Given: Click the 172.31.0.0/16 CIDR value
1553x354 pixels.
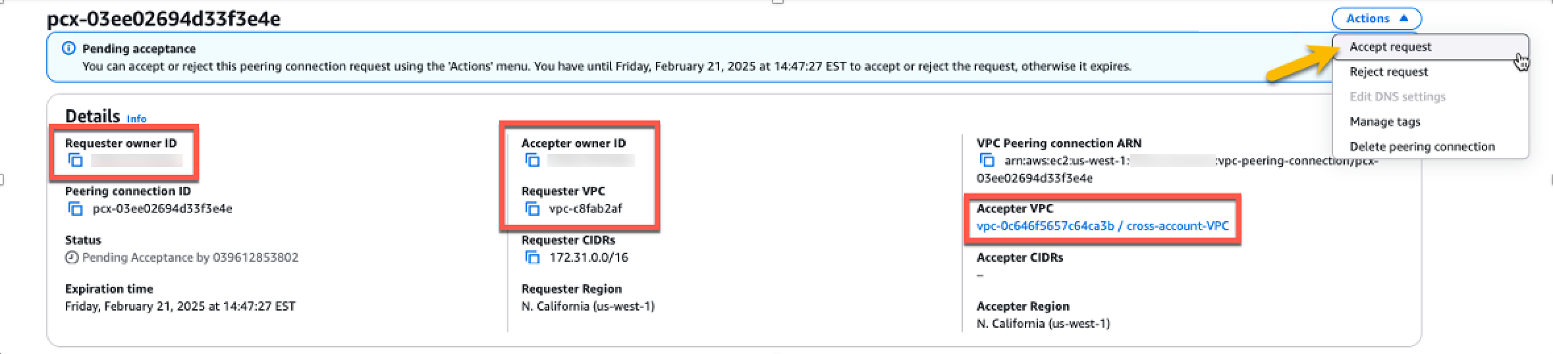Looking at the screenshot, I should (x=589, y=258).
